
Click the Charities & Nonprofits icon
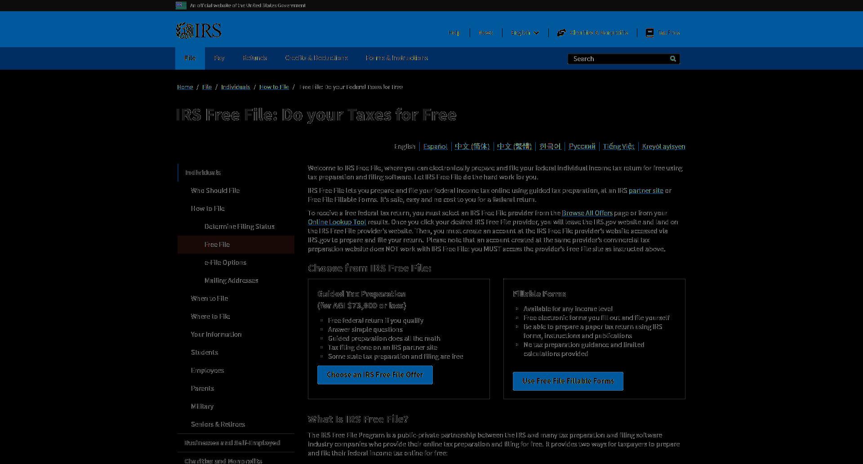pos(561,33)
